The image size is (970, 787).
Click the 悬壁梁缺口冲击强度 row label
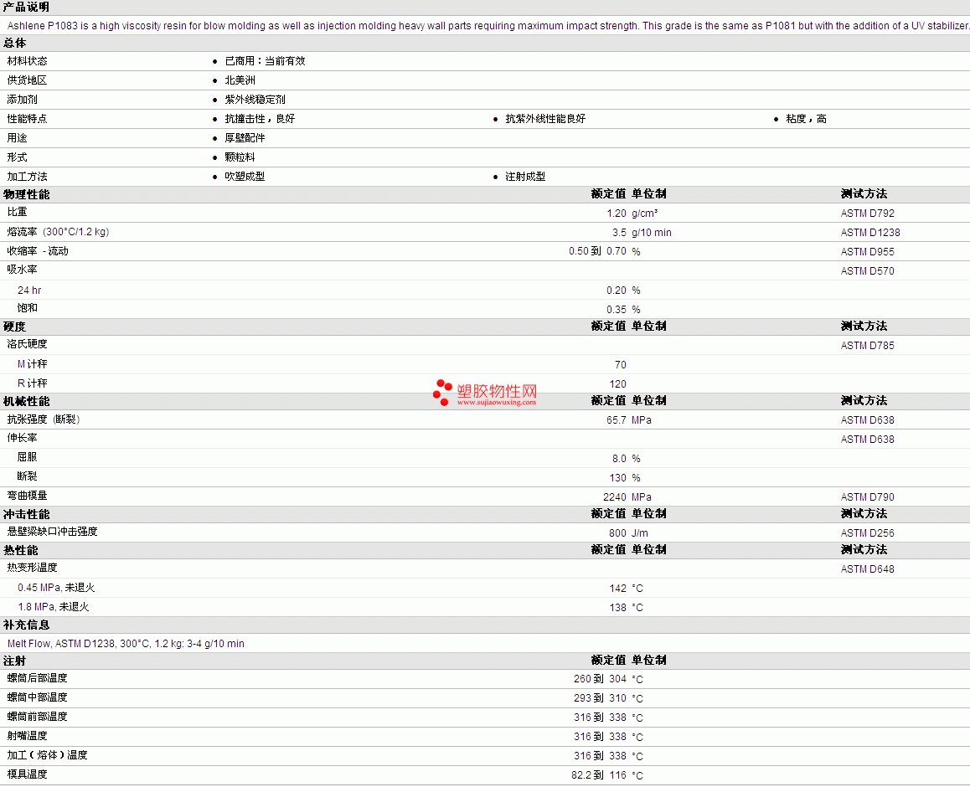click(53, 532)
